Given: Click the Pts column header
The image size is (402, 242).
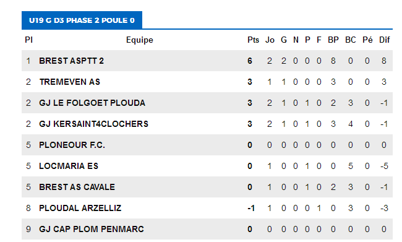Looking at the screenshot, I should pos(253,40).
